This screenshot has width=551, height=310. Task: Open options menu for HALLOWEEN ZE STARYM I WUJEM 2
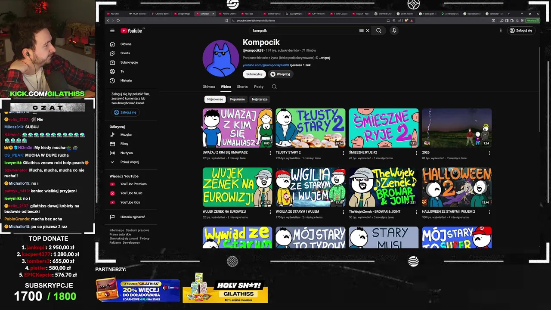(x=489, y=212)
